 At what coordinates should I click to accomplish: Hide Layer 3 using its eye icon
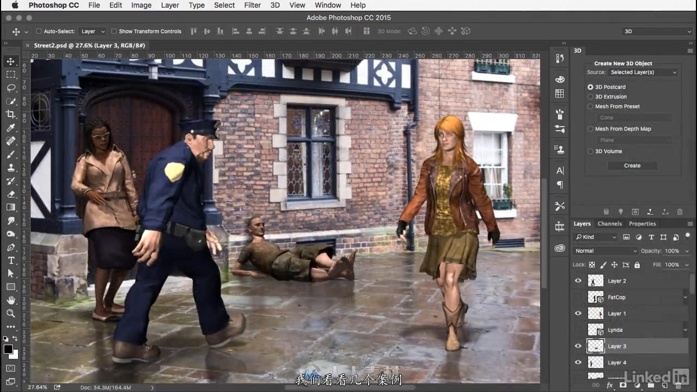[x=578, y=346]
